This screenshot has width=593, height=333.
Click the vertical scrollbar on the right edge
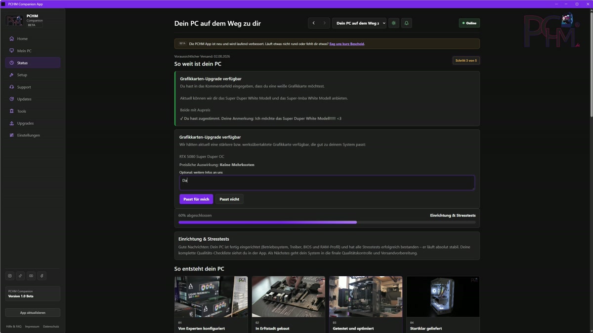591,64
